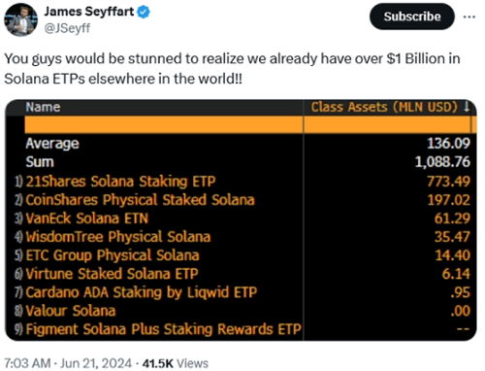Select VanEck Solana ETN row
Image resolution: width=485 pixels, height=371 pixels.
[242, 219]
